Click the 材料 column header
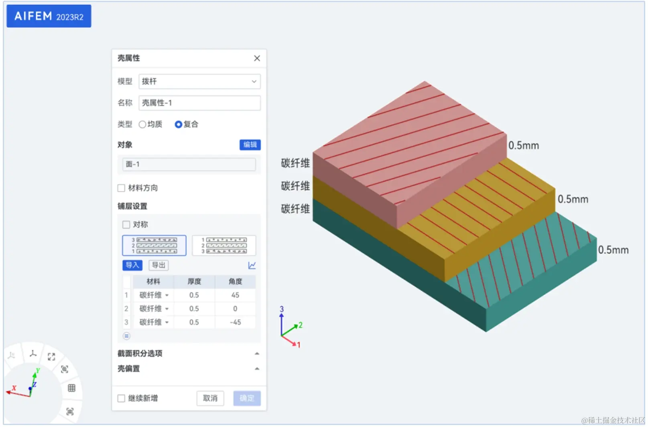The image size is (648, 427). 153,282
